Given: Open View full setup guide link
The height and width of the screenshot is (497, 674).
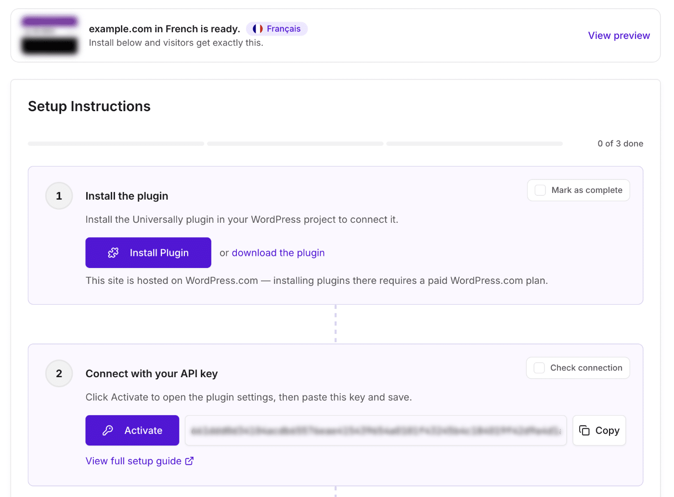Looking at the screenshot, I should 140,461.
